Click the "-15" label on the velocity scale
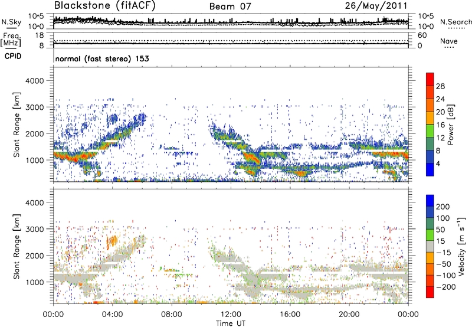Image resolution: width=472 pixels, height=327 pixels. (444, 252)
